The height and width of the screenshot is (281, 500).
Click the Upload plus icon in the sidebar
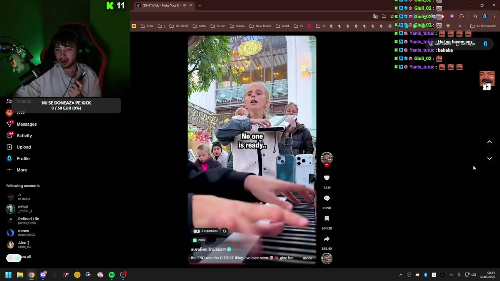point(9,147)
